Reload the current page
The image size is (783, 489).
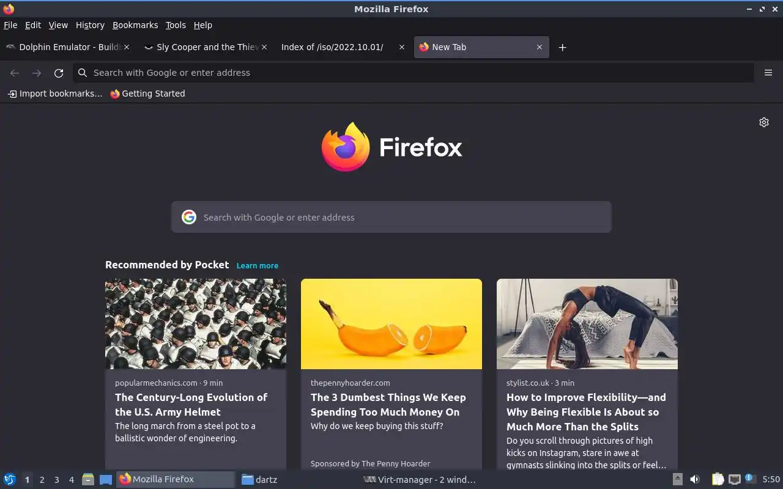[59, 73]
